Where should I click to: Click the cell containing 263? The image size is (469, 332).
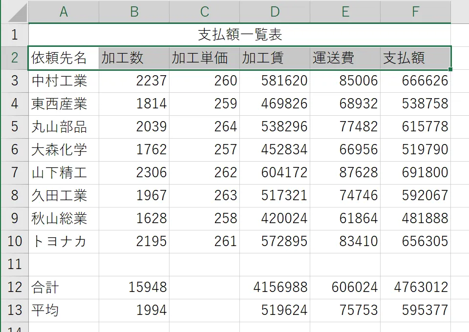click(x=204, y=195)
